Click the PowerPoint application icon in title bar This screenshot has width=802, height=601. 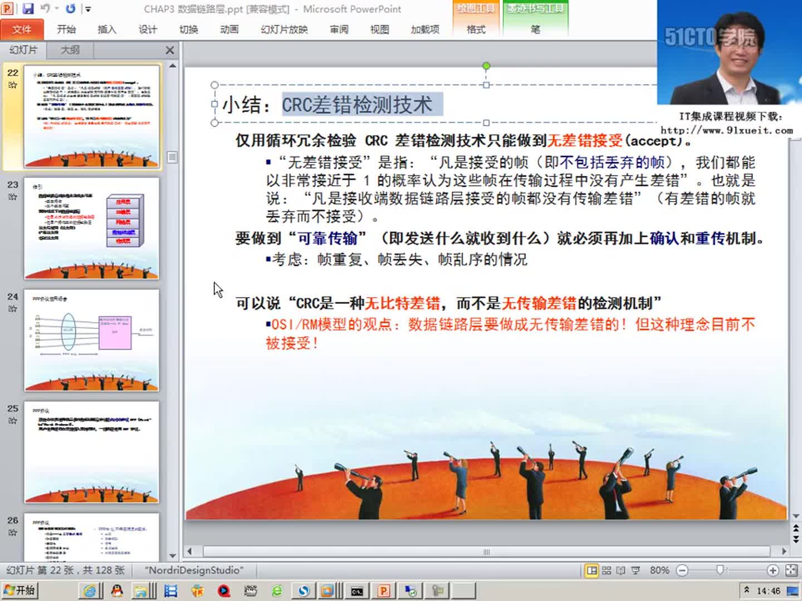click(8, 8)
